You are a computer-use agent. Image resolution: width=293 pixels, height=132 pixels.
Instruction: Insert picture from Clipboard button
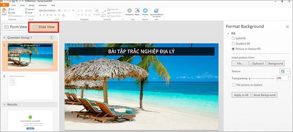(257, 63)
